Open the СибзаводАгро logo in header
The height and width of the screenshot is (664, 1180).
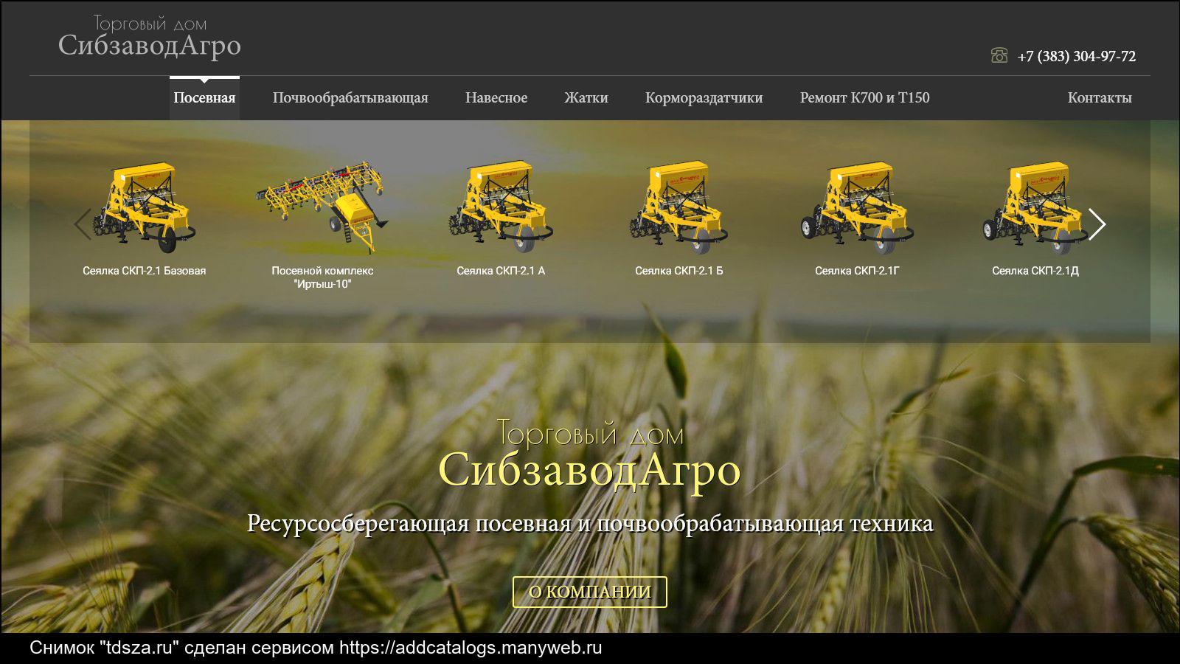(150, 37)
